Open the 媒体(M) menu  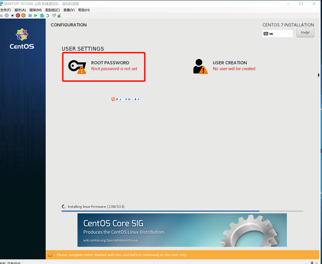tap(35, 10)
